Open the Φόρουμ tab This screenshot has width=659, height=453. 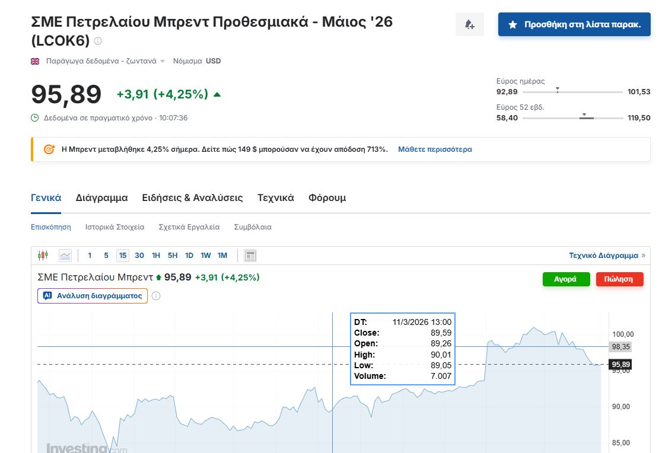pos(327,197)
